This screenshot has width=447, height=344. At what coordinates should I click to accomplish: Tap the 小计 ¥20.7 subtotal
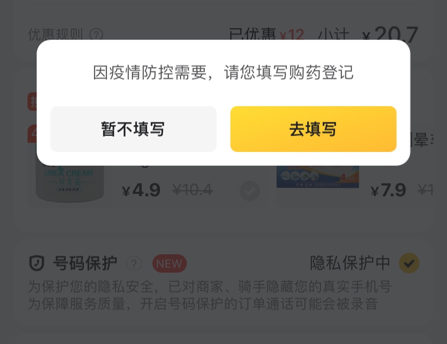(368, 34)
